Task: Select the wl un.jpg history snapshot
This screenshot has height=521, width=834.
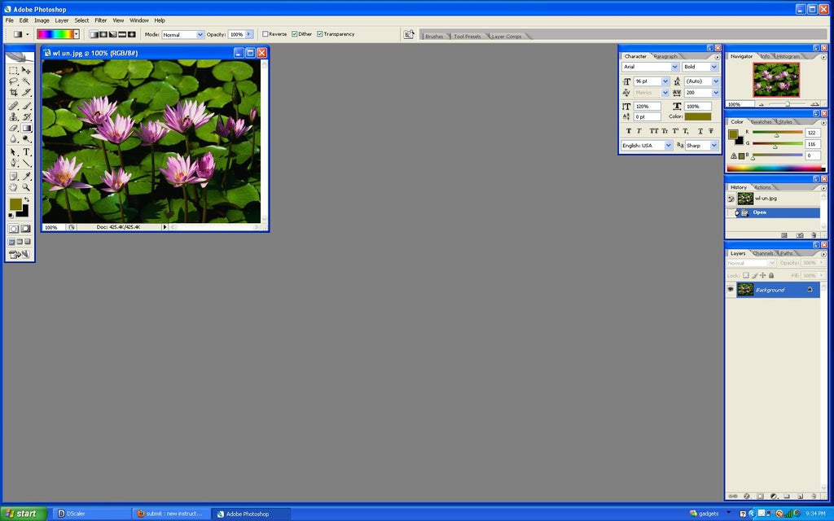Action: [x=773, y=199]
